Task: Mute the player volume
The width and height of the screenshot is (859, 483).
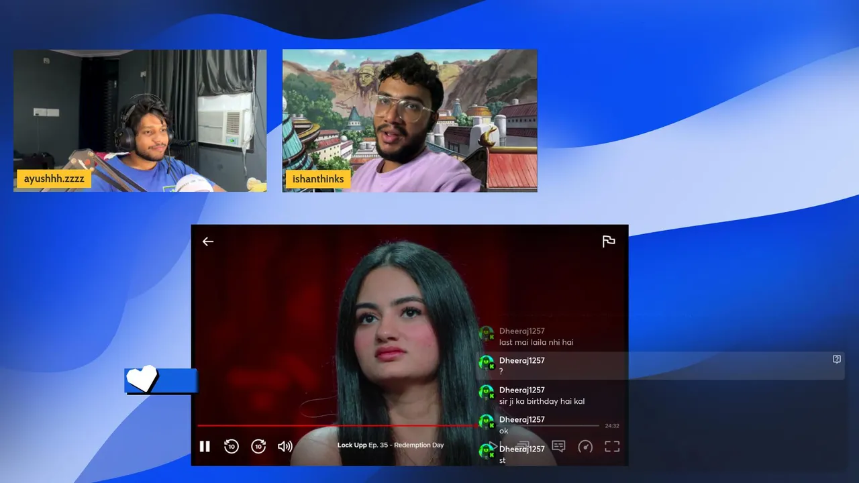Action: point(285,446)
